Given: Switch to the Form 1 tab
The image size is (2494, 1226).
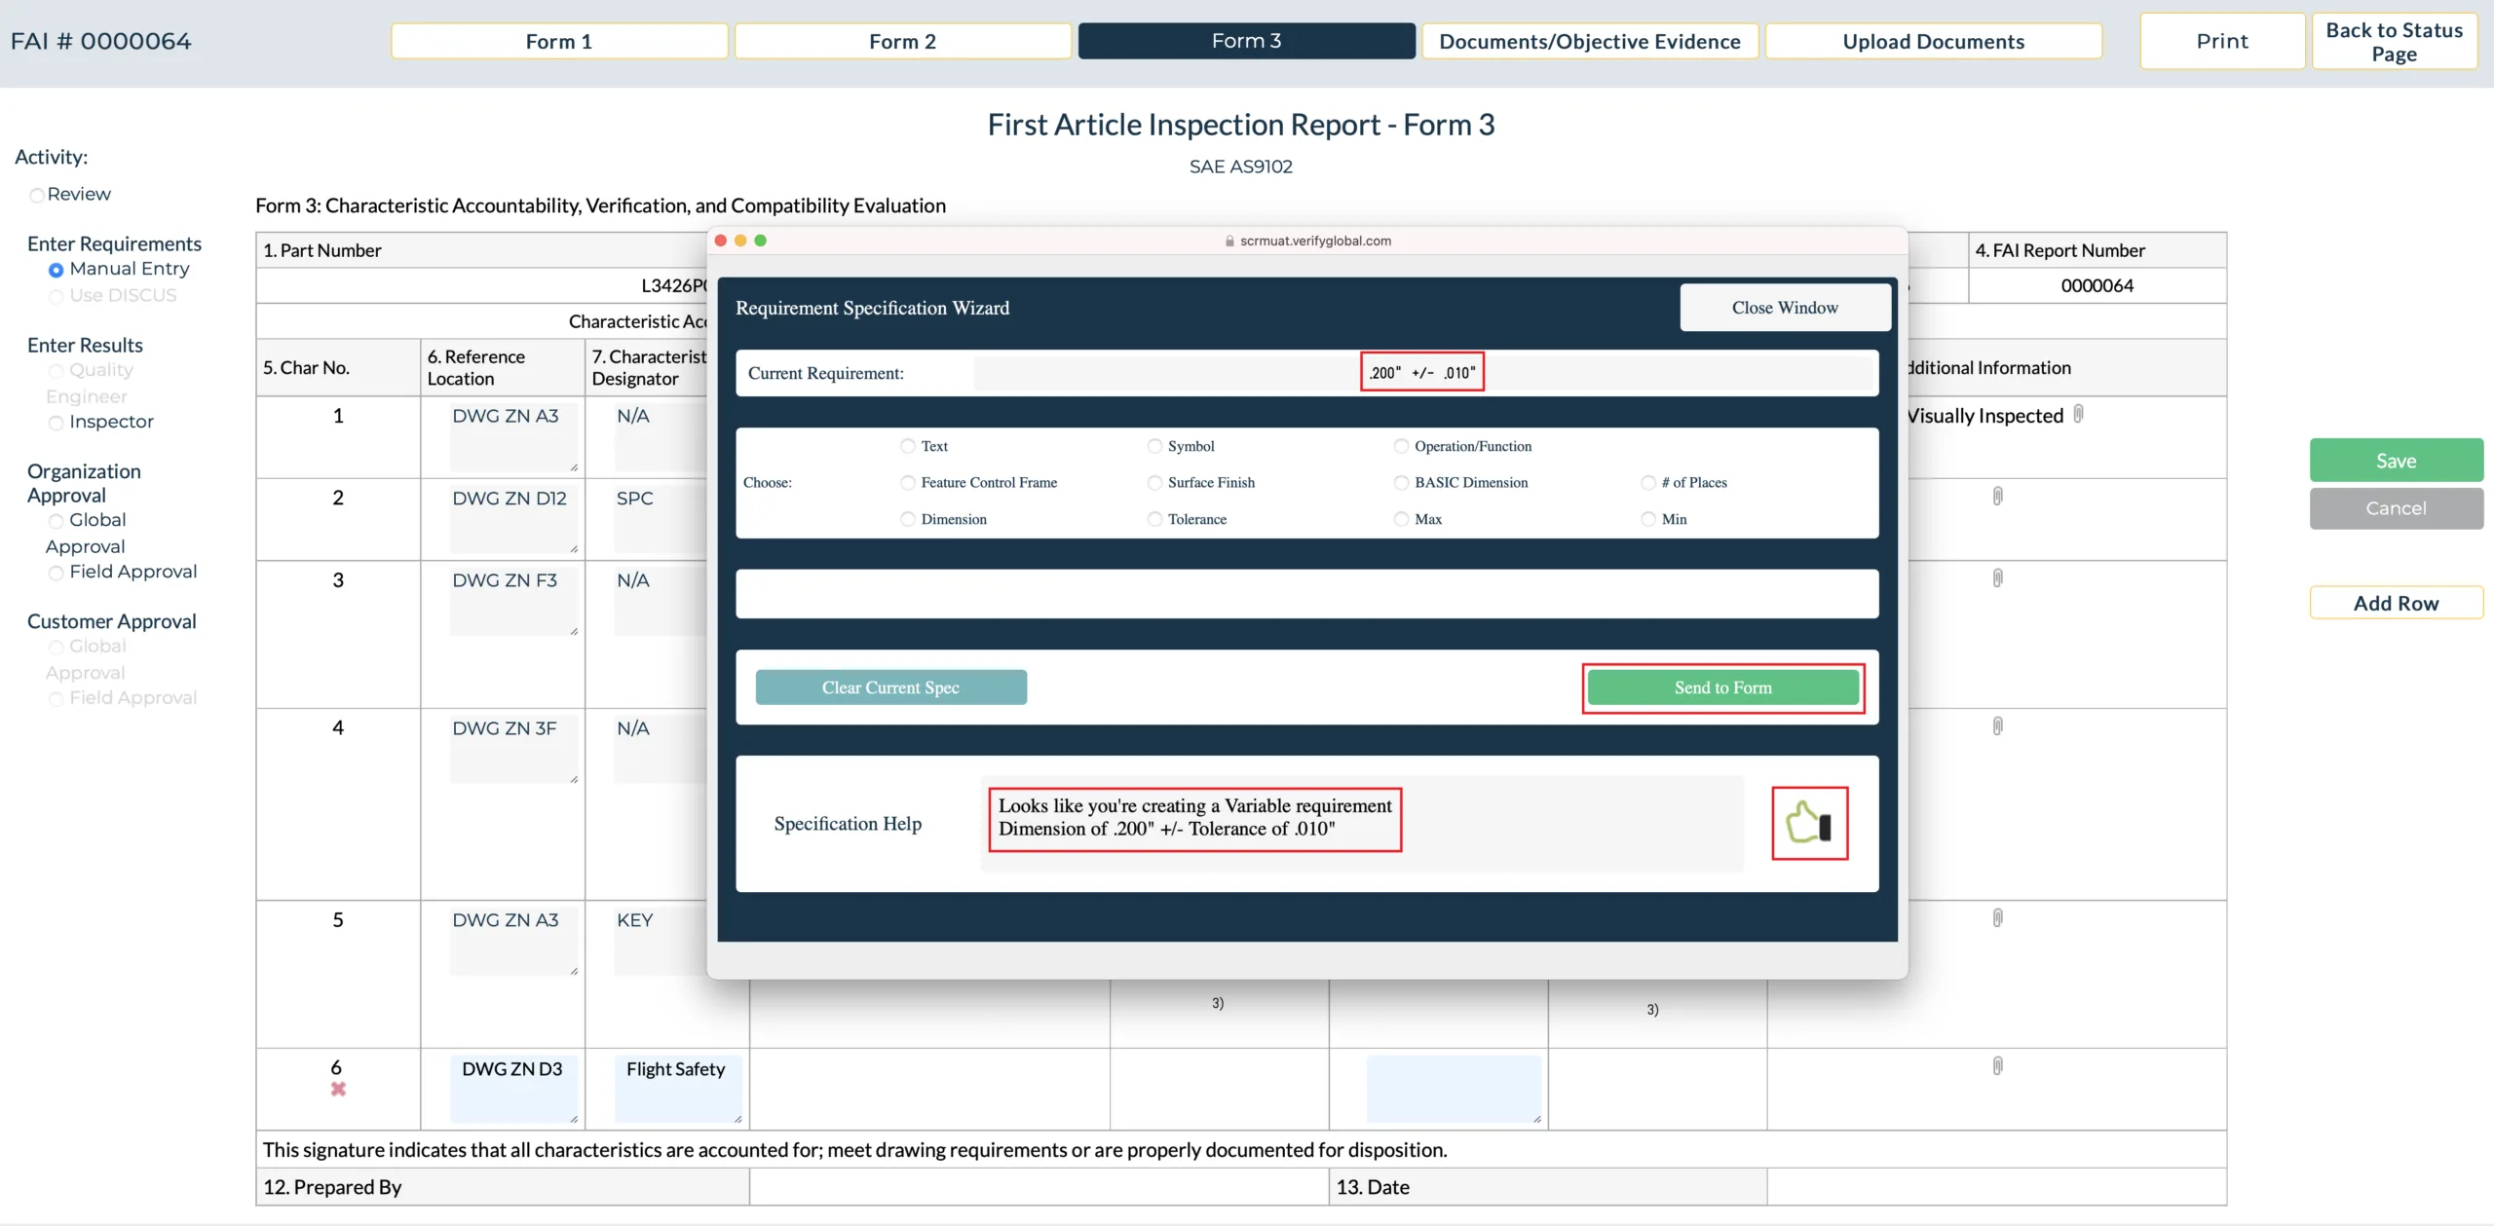Looking at the screenshot, I should (x=558, y=38).
